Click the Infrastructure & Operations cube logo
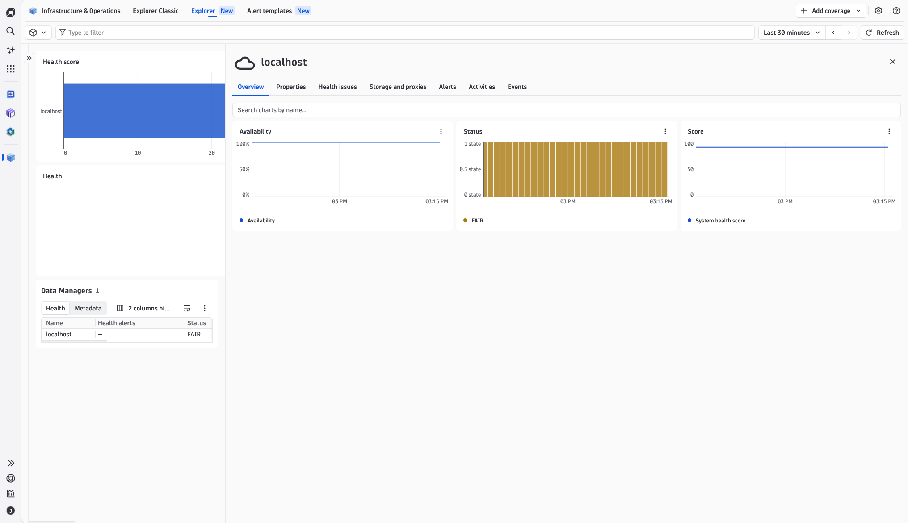The image size is (908, 523). click(33, 11)
